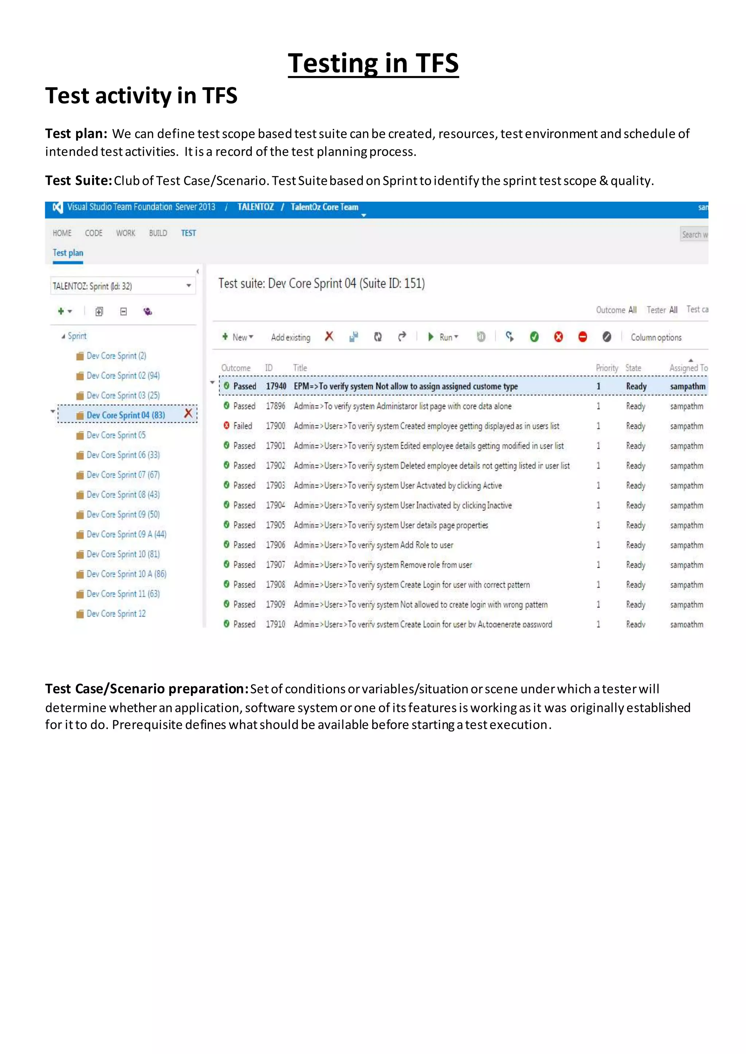Image resolution: width=746 pixels, height=1054 pixels.
Task: Open Column options
Action: (656, 337)
